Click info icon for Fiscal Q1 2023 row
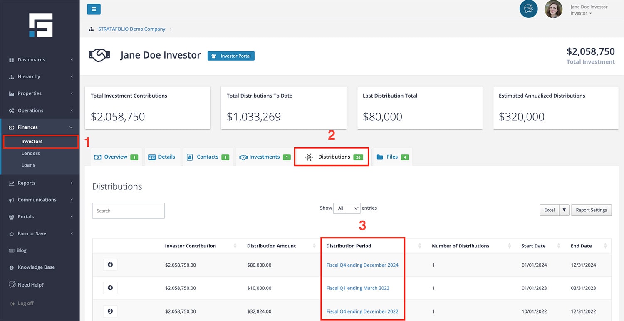Image resolution: width=624 pixels, height=321 pixels. pyautogui.click(x=110, y=288)
